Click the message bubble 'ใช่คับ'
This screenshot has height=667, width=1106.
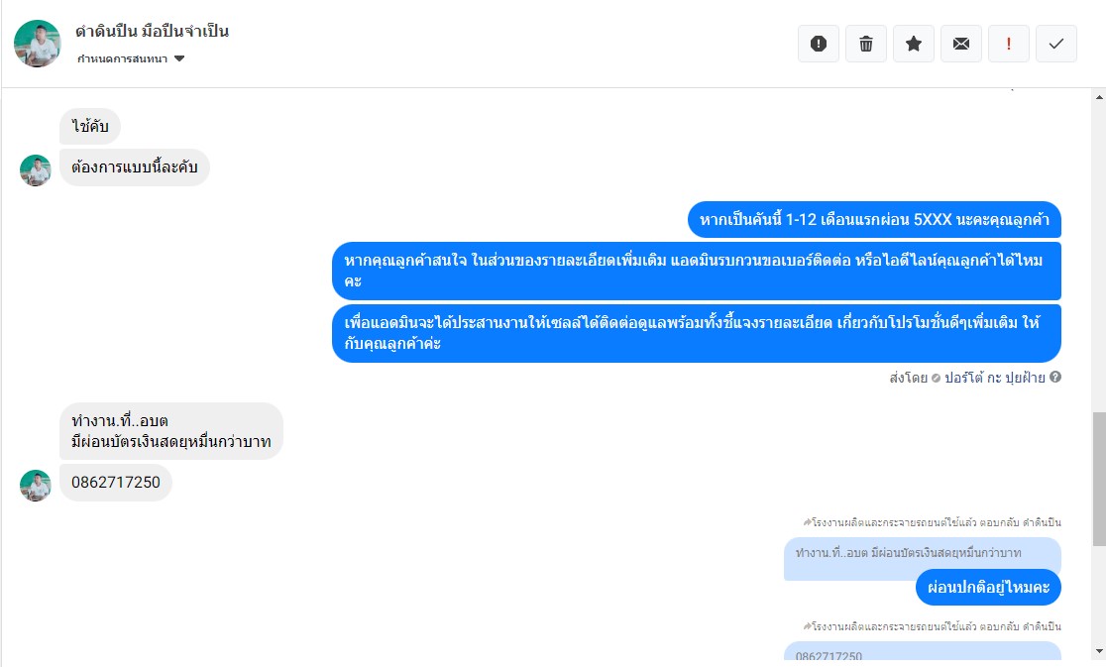tap(90, 127)
